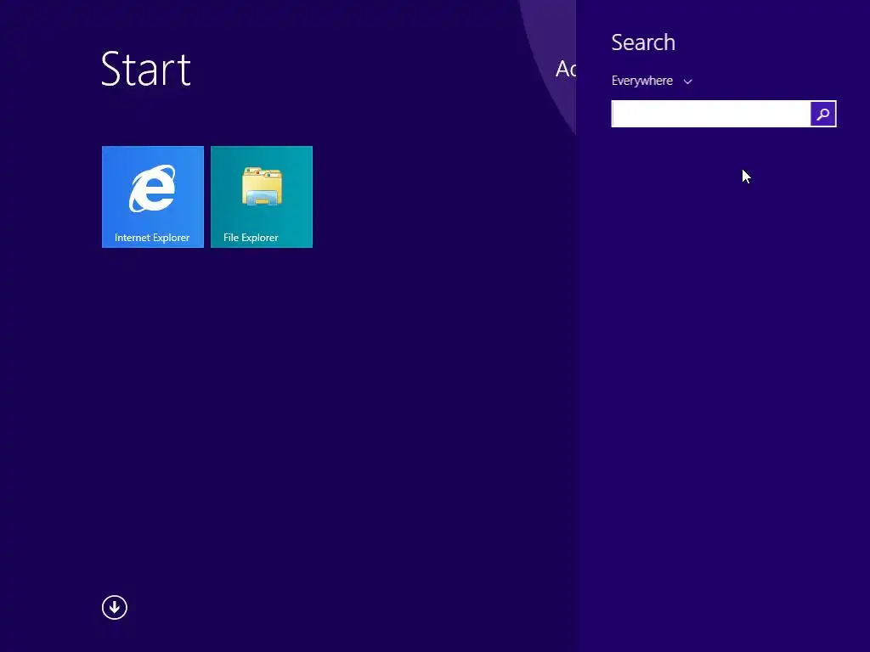The image size is (870, 652).
Task: Show all apps with down arrow
Action: point(115,608)
